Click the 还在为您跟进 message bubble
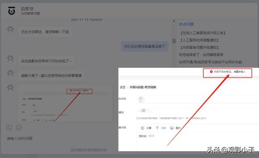 click(45, 32)
